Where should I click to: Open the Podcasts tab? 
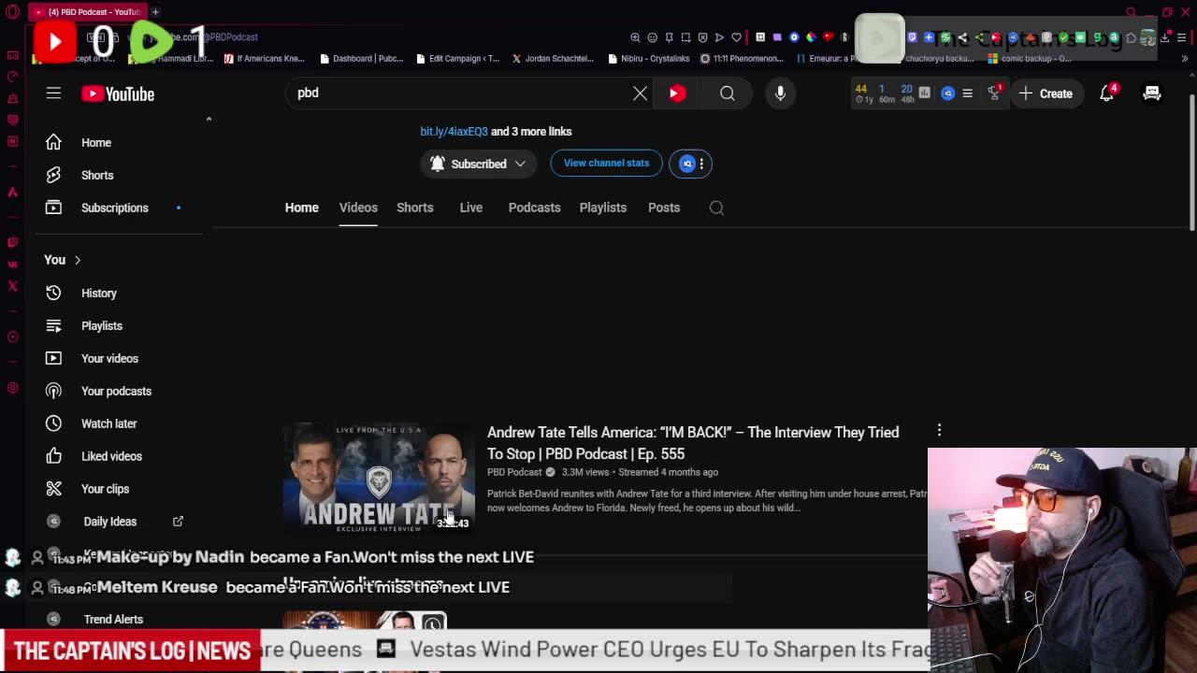point(534,208)
